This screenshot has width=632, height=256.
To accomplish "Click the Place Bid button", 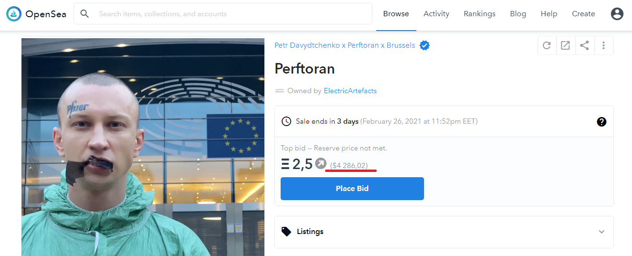I will click(352, 189).
